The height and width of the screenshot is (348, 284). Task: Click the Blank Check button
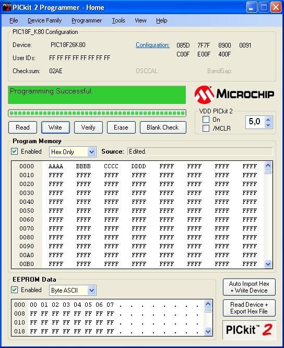[x=163, y=127]
